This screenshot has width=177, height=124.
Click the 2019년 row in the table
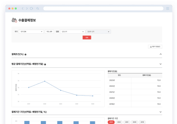135,104
